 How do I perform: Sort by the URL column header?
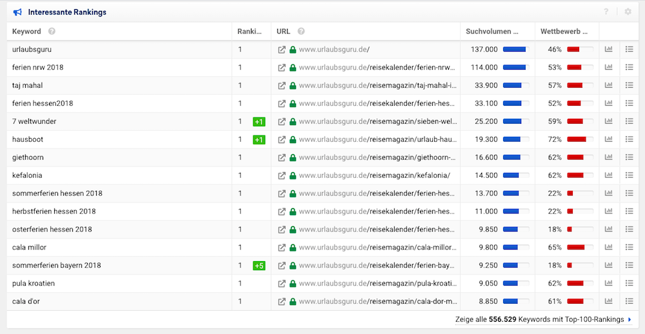[x=283, y=31]
